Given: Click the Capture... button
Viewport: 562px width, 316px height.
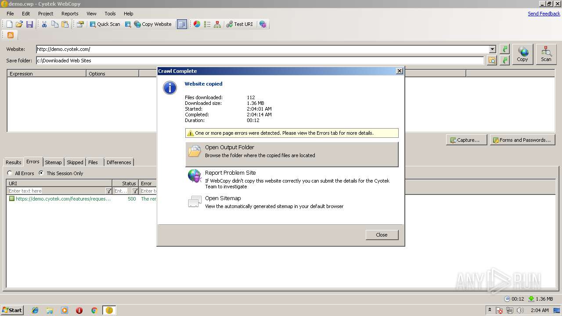Looking at the screenshot, I should [x=466, y=140].
